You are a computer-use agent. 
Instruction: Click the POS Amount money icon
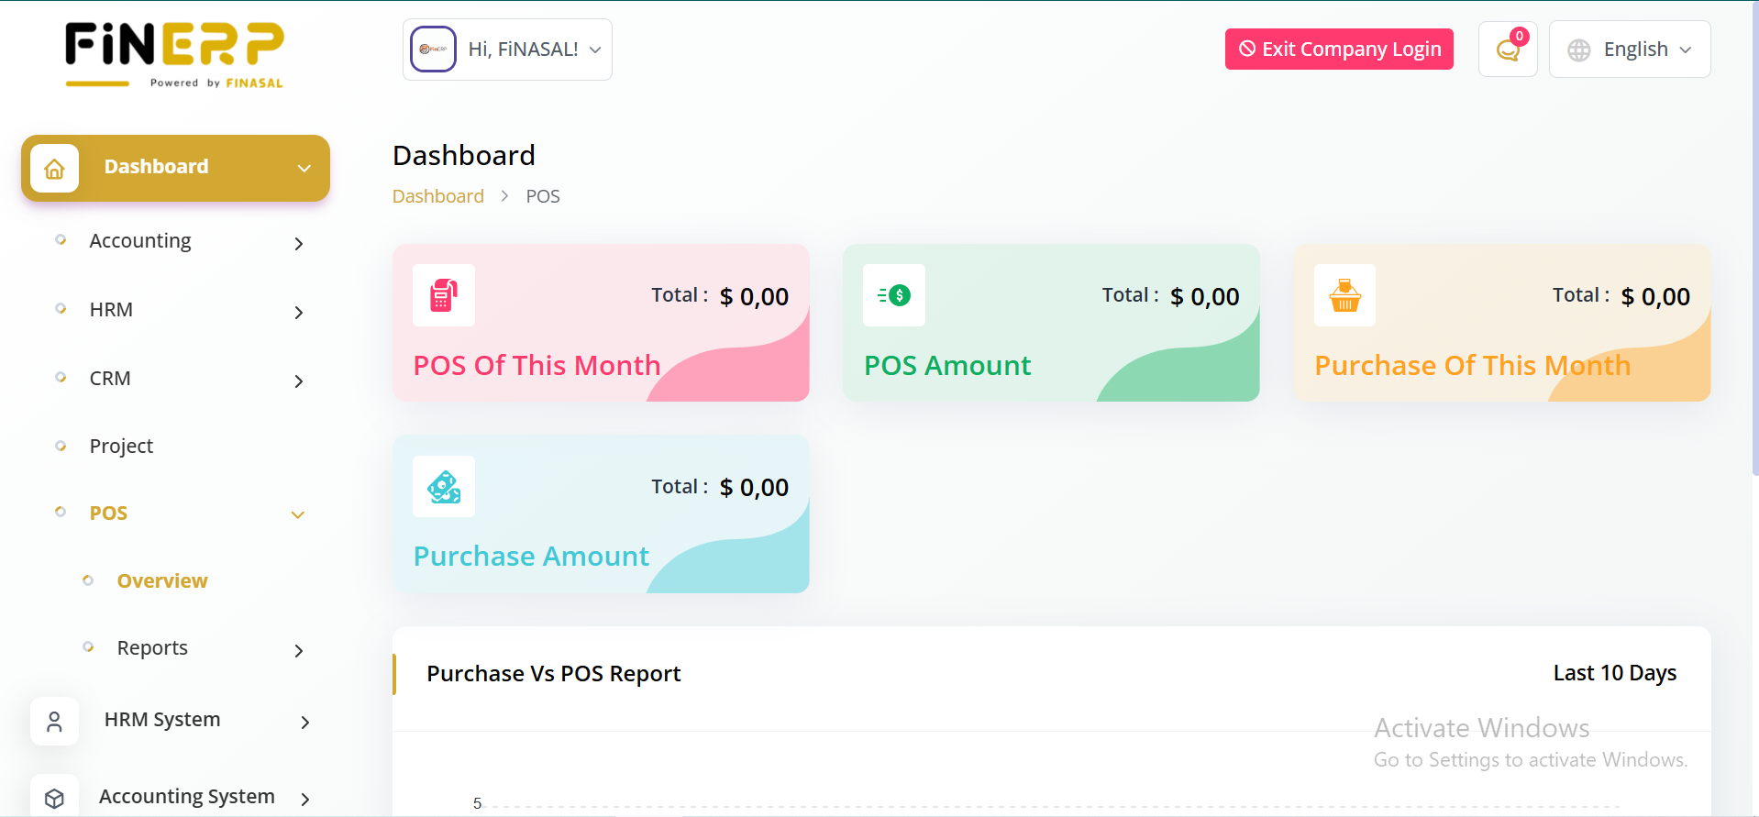tap(894, 295)
